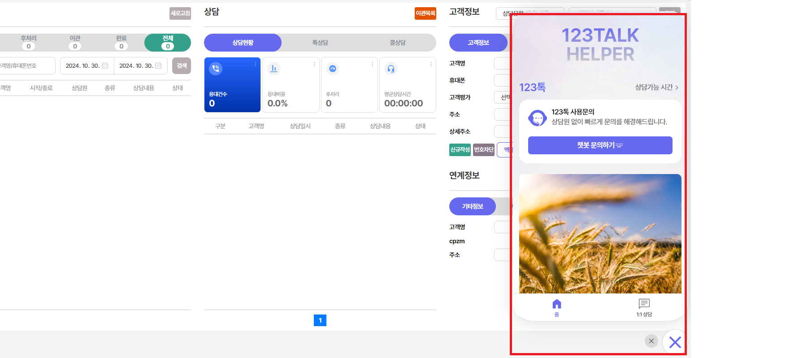
Task: Close the helper widget with blue X
Action: [675, 342]
